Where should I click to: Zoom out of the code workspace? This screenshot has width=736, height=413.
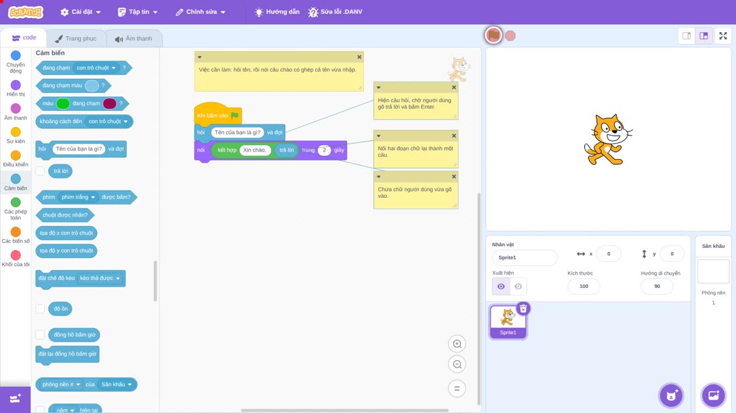457,364
